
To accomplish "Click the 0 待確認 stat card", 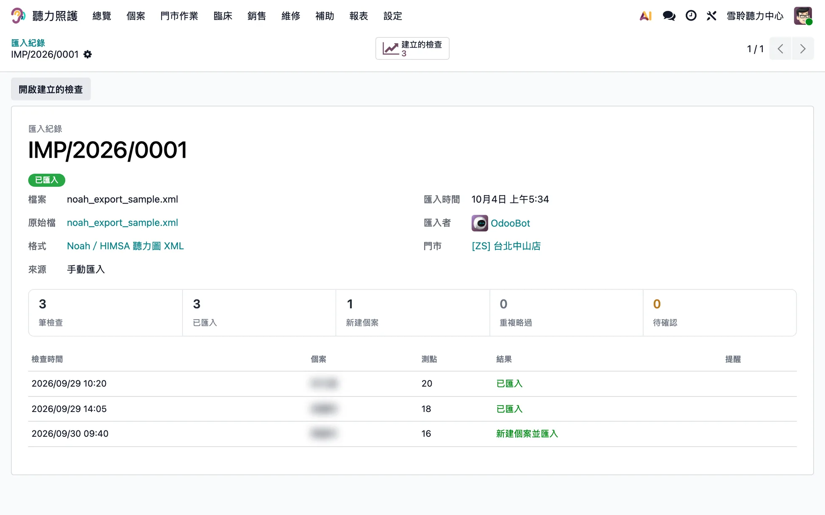I will click(x=719, y=313).
